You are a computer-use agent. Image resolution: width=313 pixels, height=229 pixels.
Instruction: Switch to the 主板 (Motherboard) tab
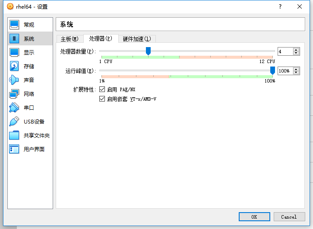click(70, 39)
